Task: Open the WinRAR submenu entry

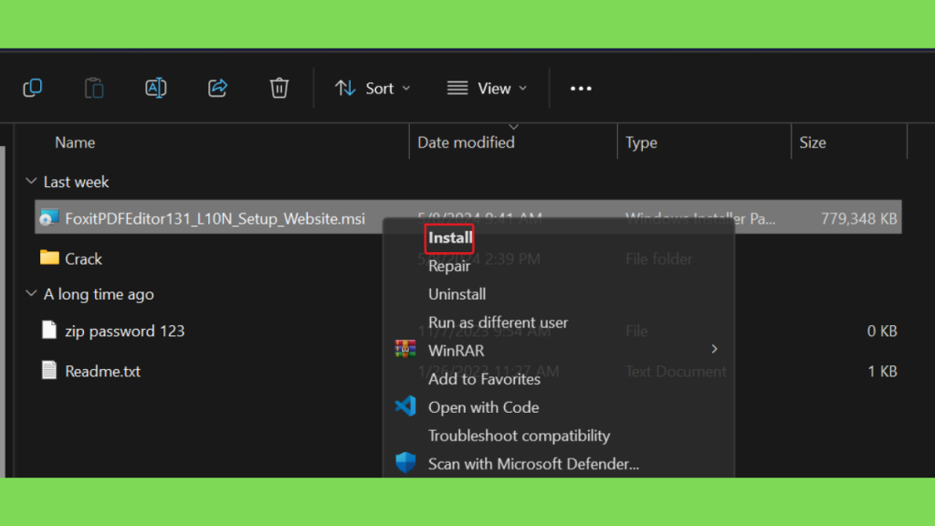Action: click(457, 351)
